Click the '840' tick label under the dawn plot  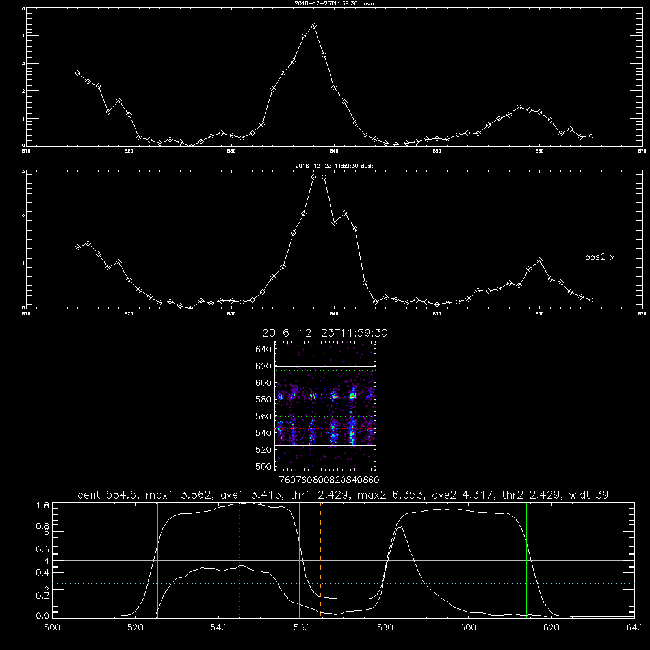point(334,151)
